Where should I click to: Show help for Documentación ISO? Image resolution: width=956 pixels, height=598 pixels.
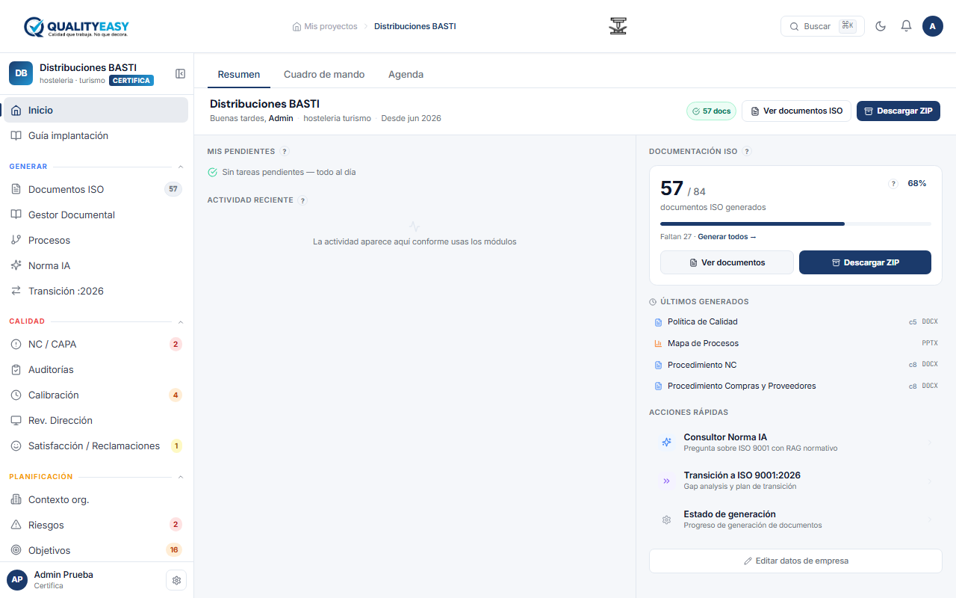click(747, 151)
